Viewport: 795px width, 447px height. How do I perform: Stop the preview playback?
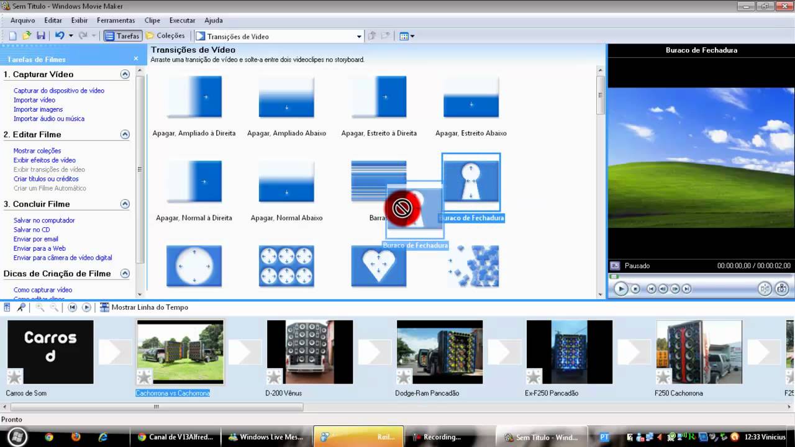click(x=635, y=289)
